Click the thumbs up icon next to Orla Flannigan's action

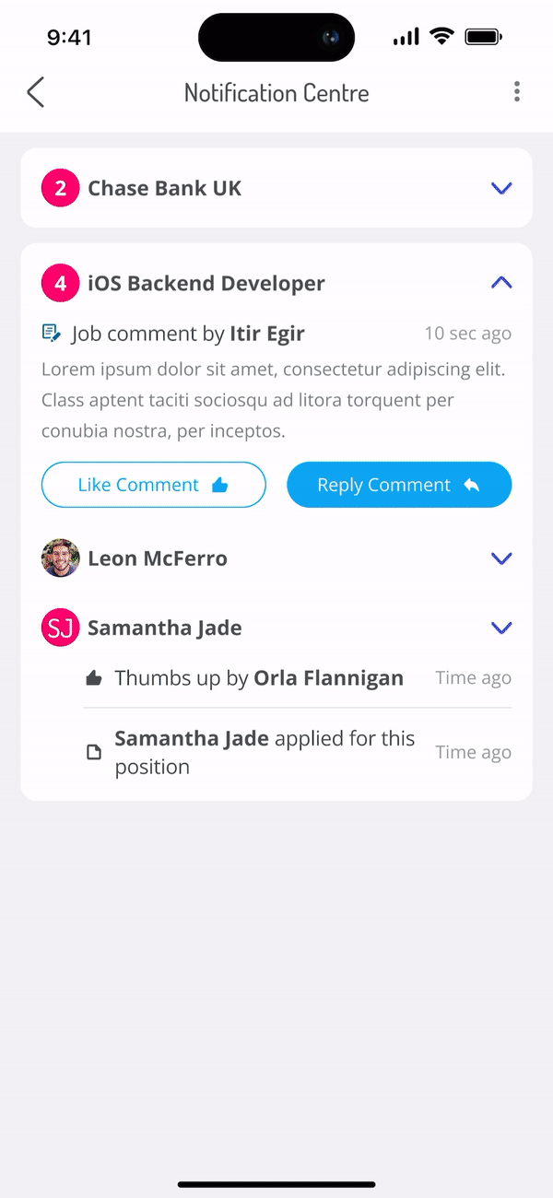pyautogui.click(x=93, y=676)
